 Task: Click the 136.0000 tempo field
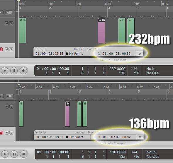point(118,152)
